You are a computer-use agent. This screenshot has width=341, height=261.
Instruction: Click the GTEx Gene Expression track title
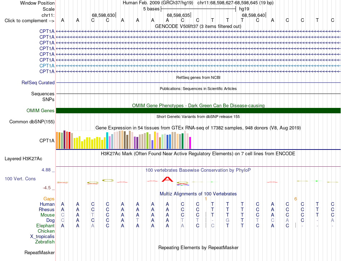[x=198, y=128]
